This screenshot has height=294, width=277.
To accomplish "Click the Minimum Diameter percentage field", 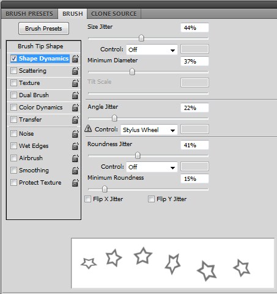I will point(194,61).
